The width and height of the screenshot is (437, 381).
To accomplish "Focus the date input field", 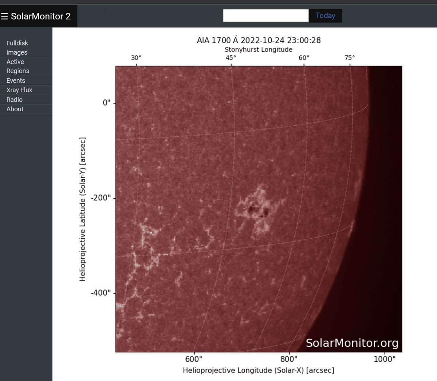I will coord(266,16).
